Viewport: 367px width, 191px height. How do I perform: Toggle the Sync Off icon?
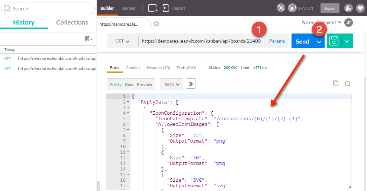292,8
